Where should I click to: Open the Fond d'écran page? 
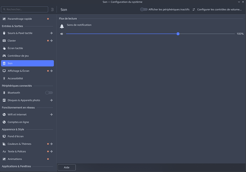point(27,136)
